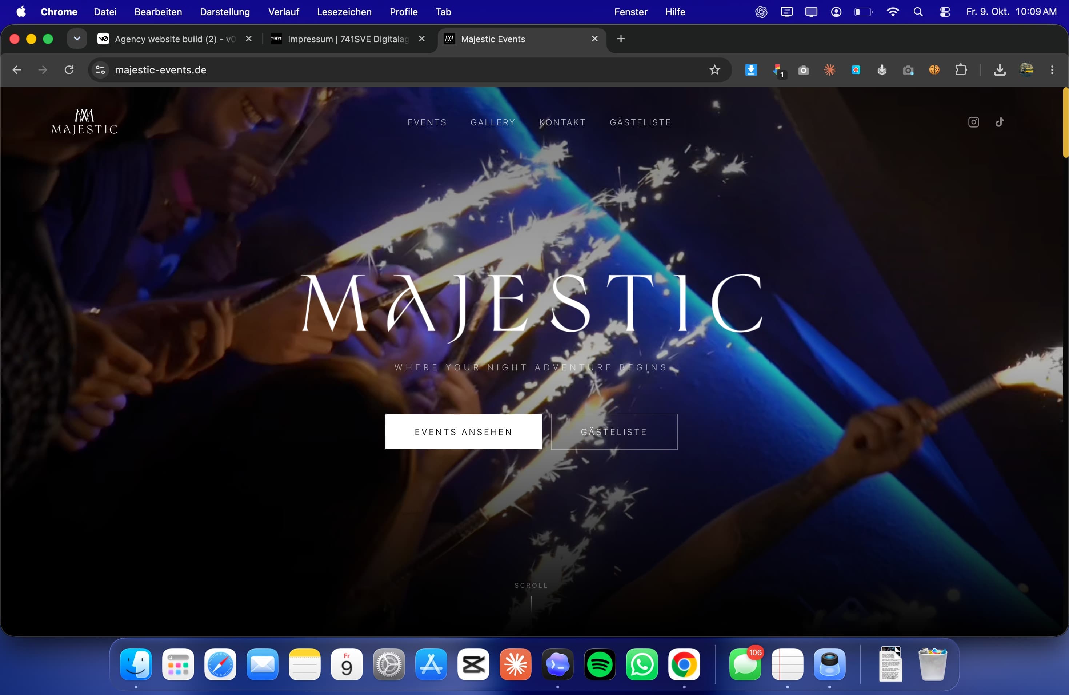Open the Verlauf menu
The image size is (1069, 695).
tap(283, 12)
